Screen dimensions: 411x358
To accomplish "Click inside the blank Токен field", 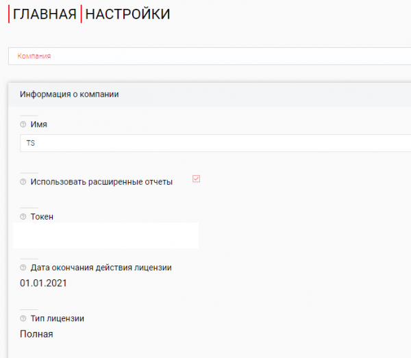I will point(106,235).
